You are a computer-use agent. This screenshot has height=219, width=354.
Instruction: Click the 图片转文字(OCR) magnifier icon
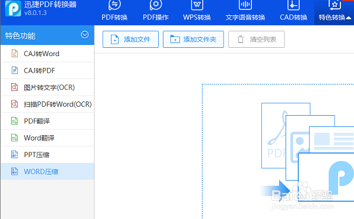coord(14,87)
